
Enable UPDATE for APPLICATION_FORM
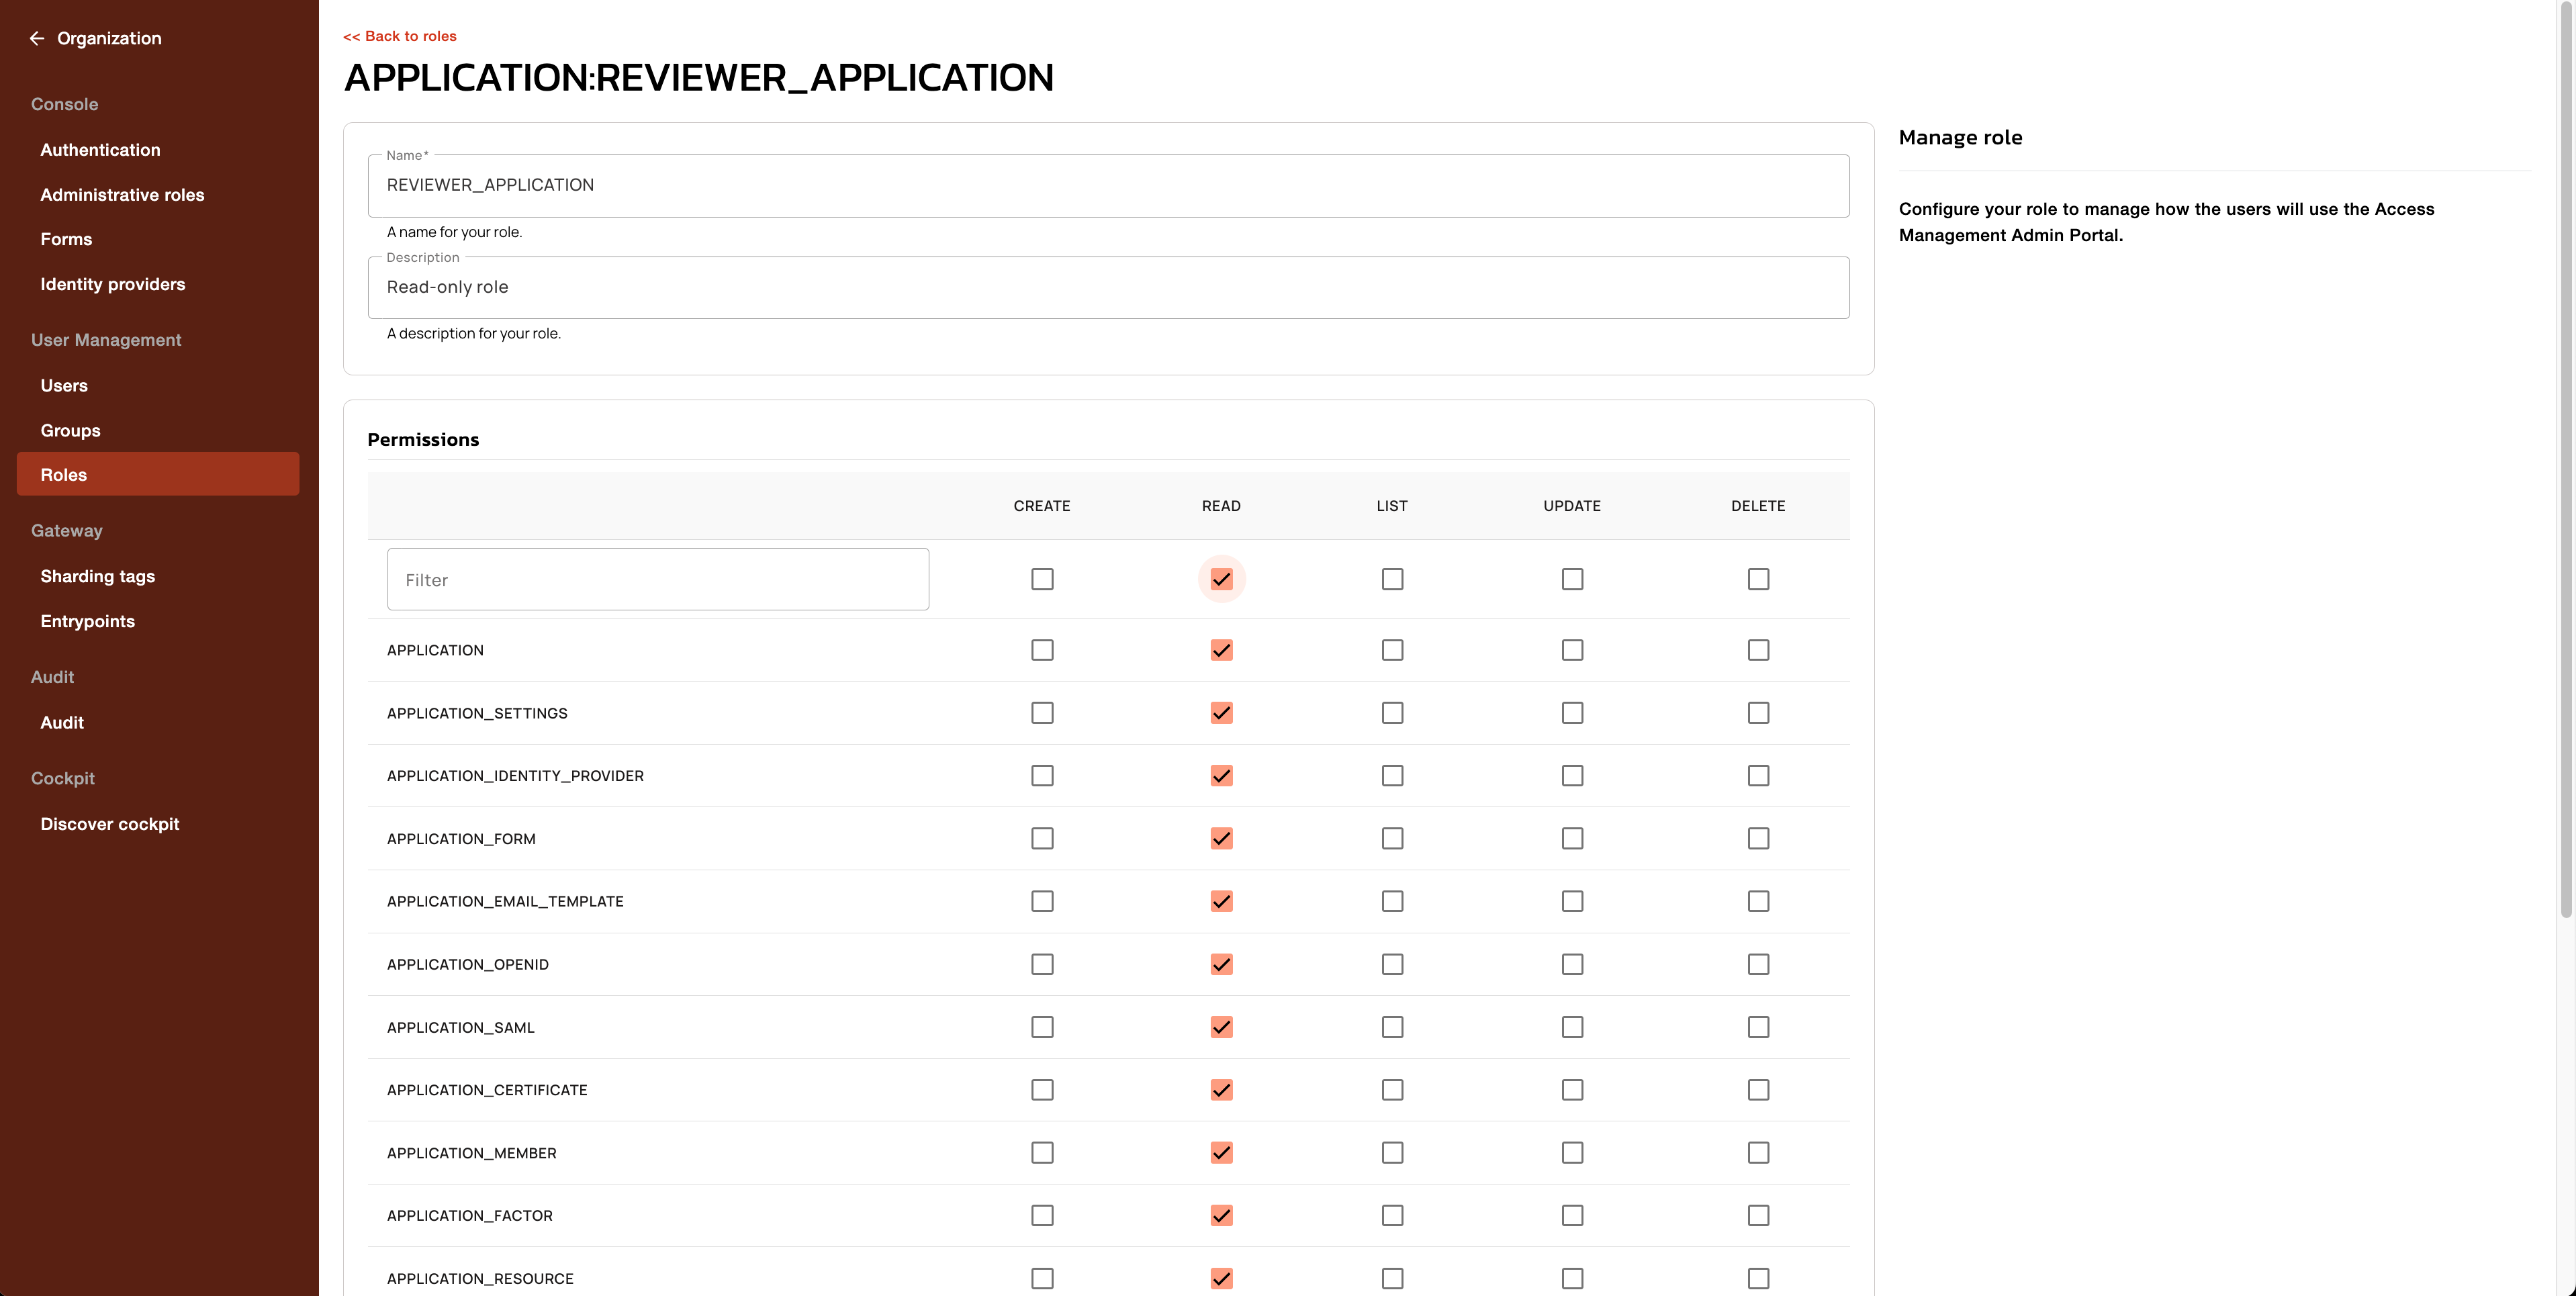coord(1572,838)
